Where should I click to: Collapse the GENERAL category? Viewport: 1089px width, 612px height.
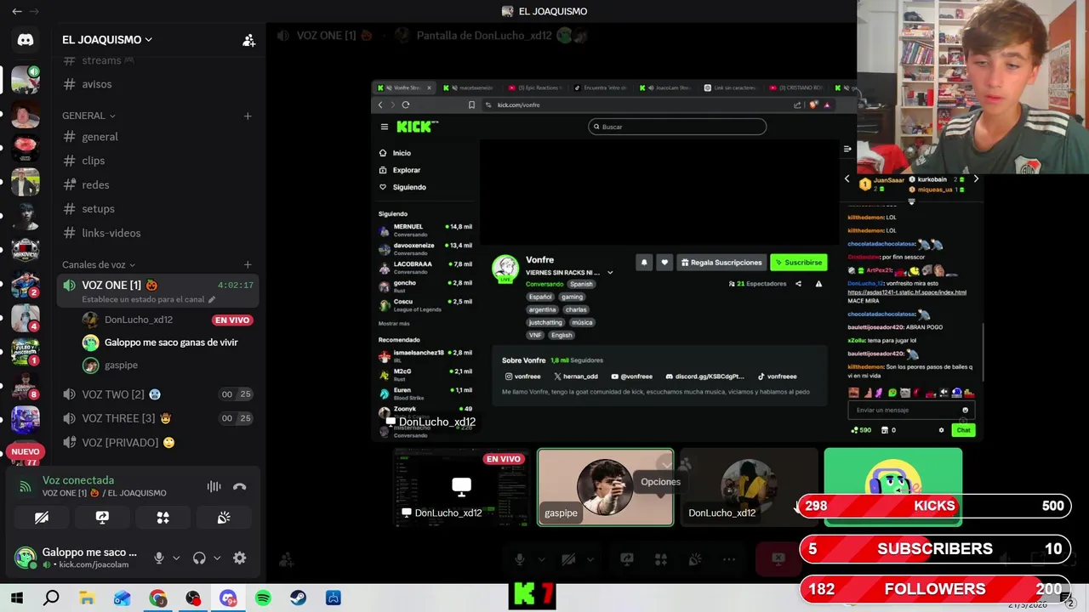[x=88, y=116]
